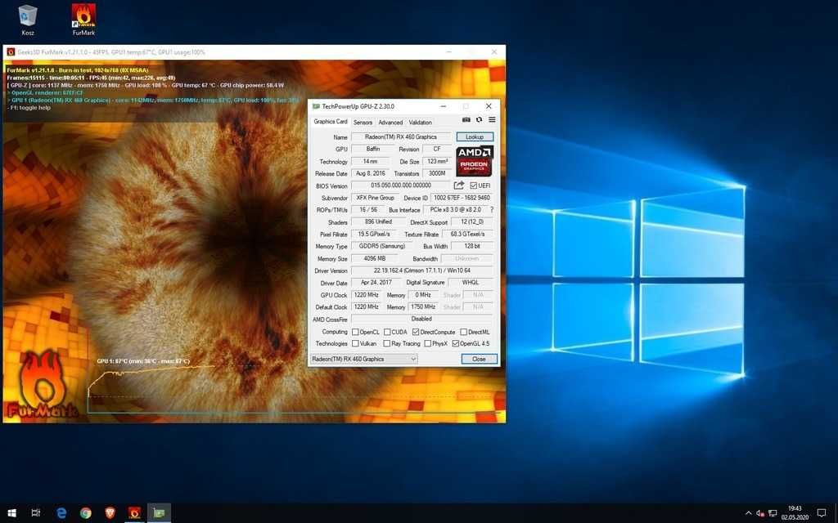Click the Texture Fillrate value 68.3 GTexel/s
This screenshot has height=523, width=838.
(467, 235)
